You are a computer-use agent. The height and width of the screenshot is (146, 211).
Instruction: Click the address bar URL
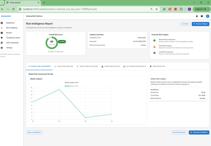pyautogui.click(x=60, y=9)
